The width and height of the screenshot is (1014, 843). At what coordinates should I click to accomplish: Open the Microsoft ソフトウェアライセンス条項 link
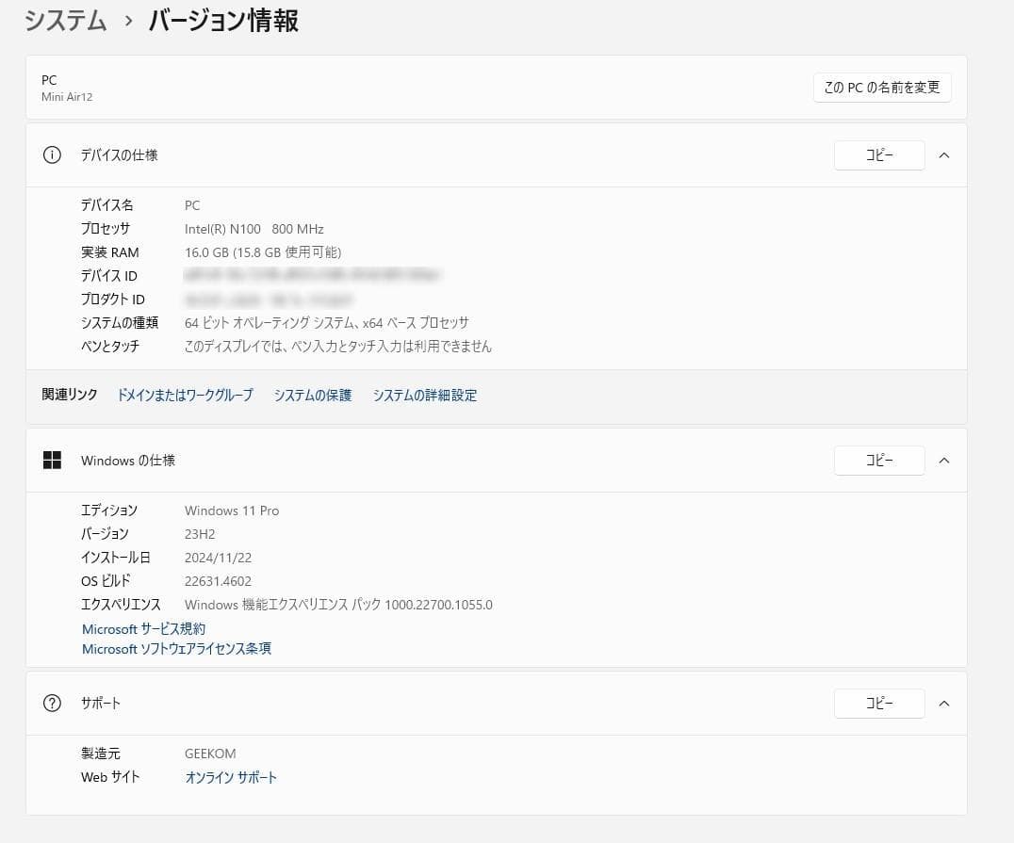click(x=176, y=649)
